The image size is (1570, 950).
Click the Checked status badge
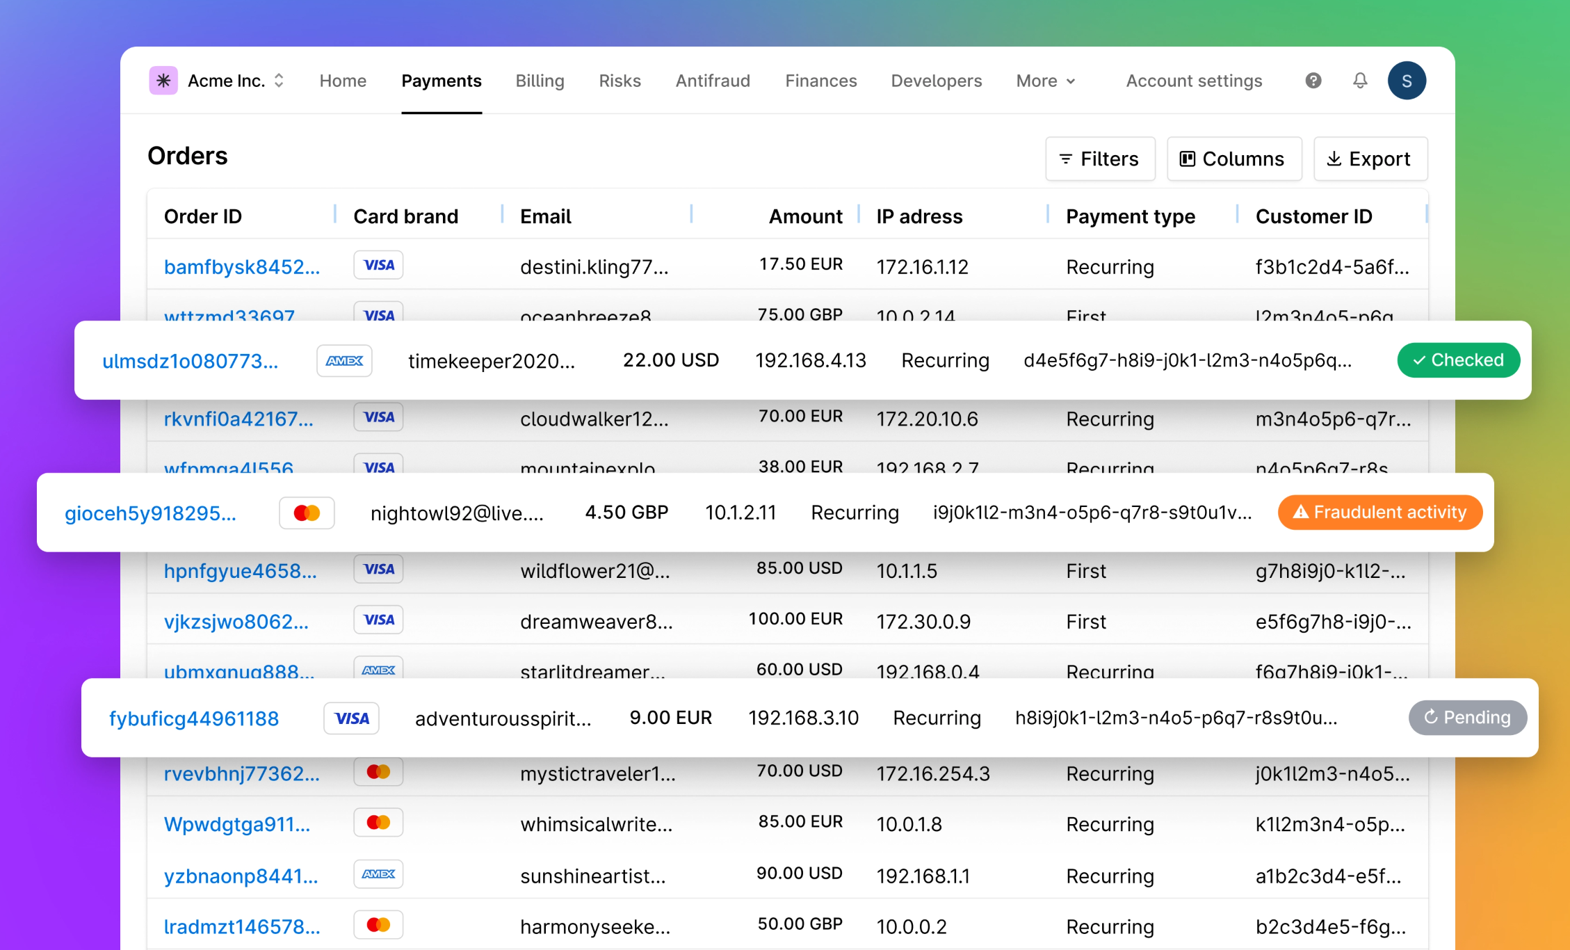(1458, 360)
